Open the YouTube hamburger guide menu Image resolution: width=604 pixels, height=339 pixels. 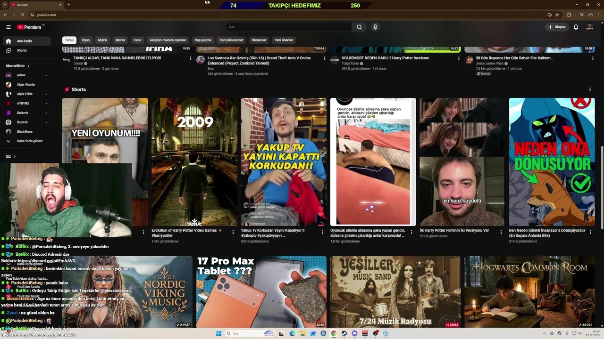tap(8, 27)
